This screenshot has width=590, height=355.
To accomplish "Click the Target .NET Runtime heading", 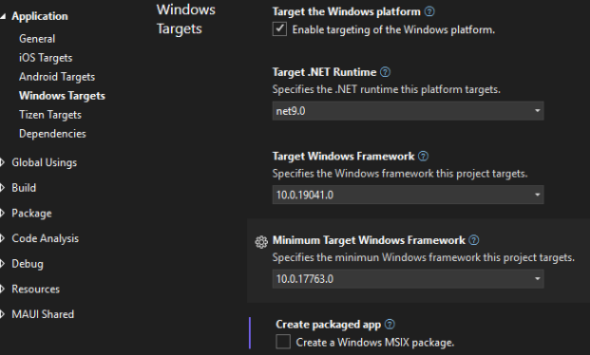I will (x=324, y=72).
